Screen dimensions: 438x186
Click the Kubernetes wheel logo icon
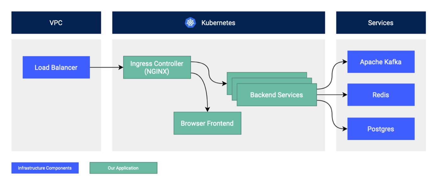click(x=190, y=23)
